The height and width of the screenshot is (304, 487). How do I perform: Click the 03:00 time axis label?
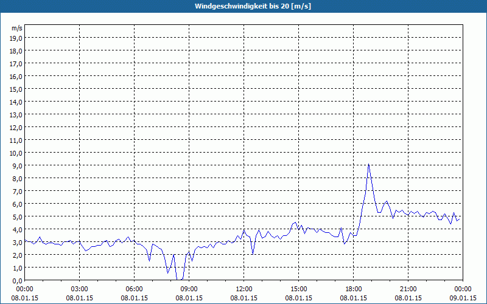[80, 289]
